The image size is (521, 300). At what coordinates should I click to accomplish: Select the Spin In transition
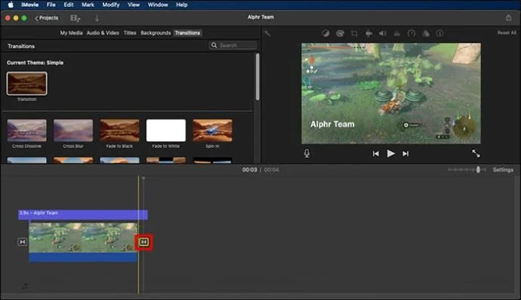pos(212,131)
